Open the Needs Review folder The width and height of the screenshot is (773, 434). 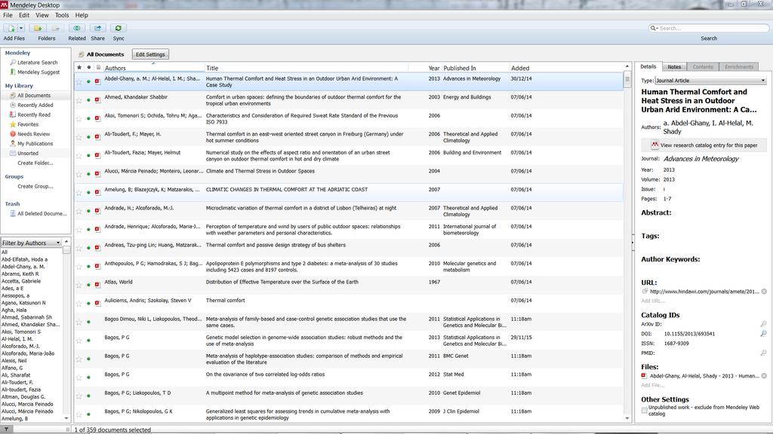pyautogui.click(x=33, y=134)
